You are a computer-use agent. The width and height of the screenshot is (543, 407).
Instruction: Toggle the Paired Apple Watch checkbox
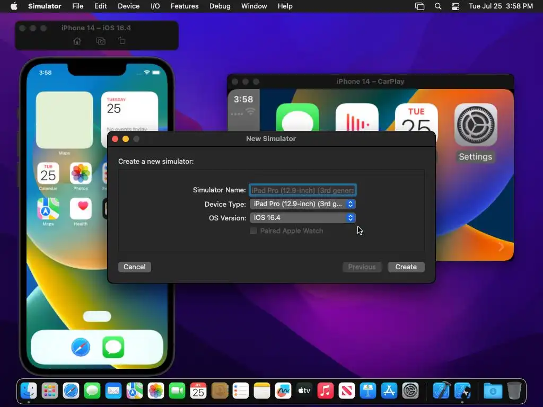253,231
